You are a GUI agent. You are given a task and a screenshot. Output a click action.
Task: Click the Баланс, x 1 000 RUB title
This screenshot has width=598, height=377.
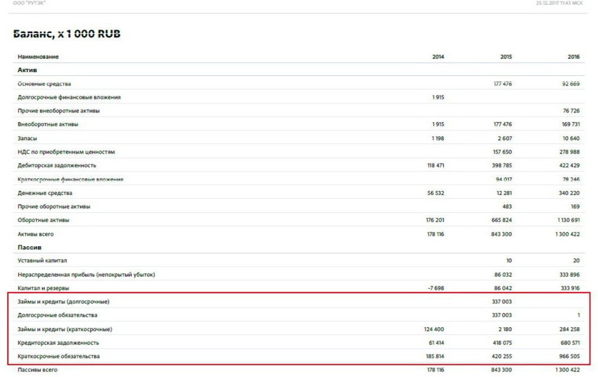[x=66, y=35]
